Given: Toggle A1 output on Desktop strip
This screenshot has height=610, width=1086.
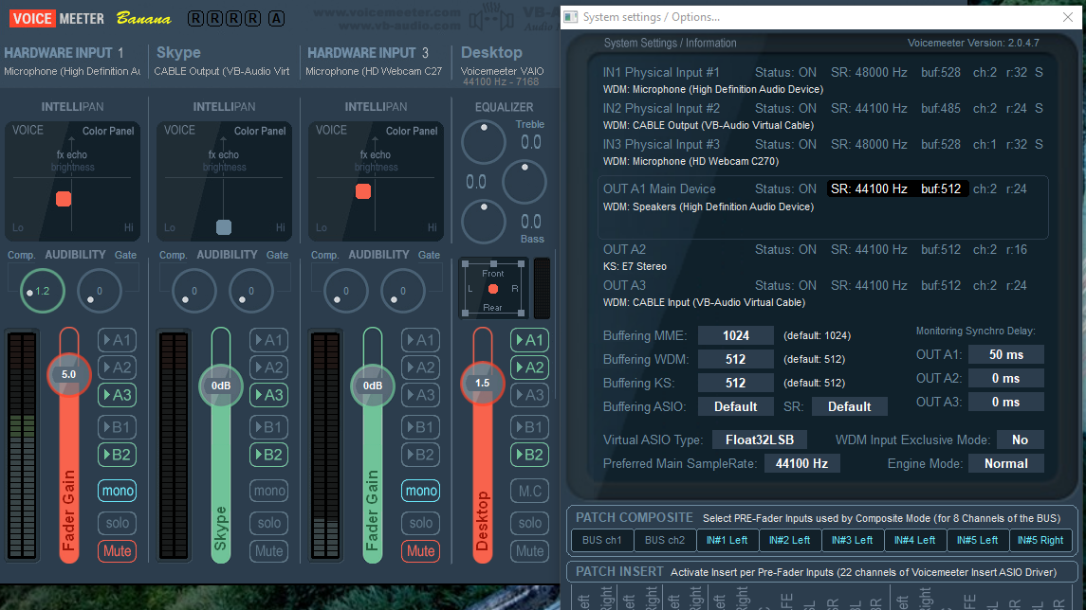Looking at the screenshot, I should 529,340.
